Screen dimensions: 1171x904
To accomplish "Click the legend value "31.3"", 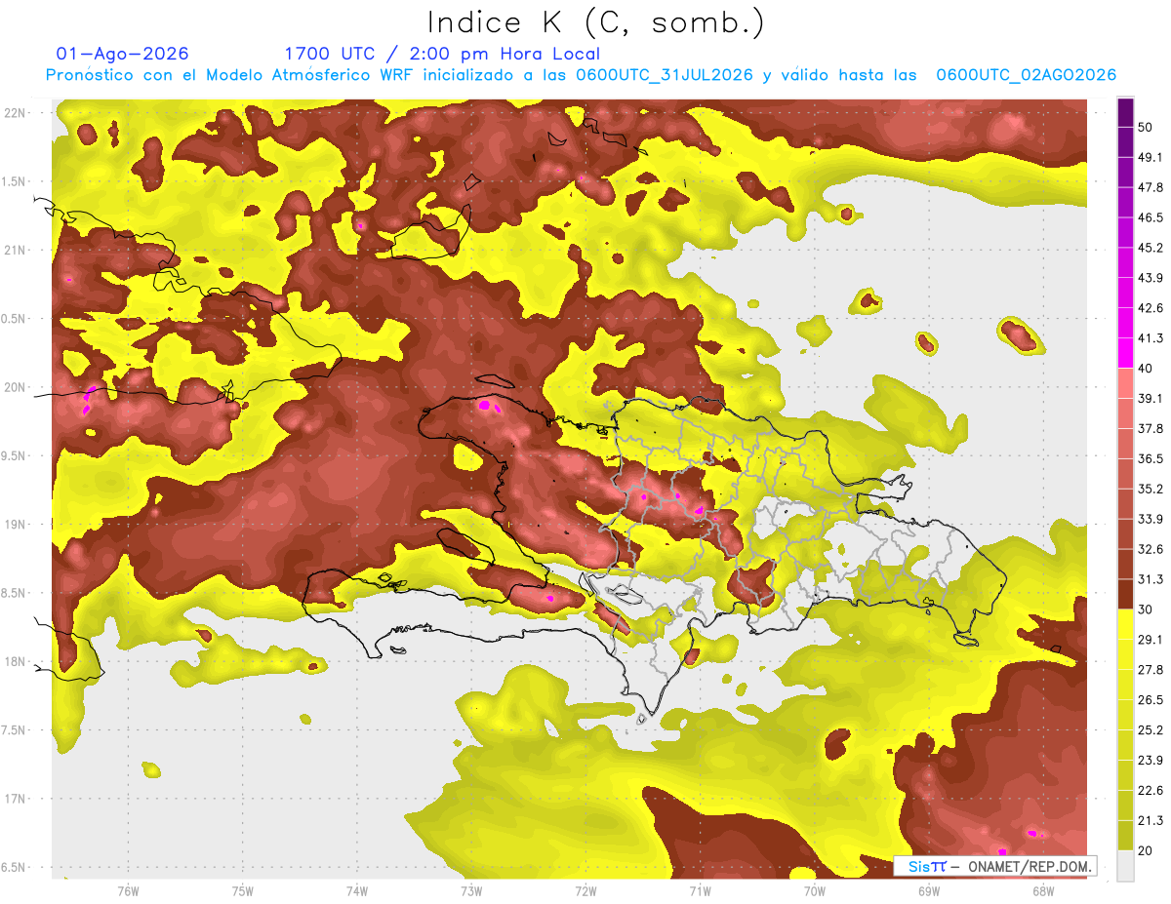I will [x=1151, y=579].
